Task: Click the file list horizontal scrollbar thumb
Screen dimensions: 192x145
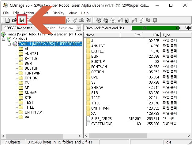Action: (x=118, y=136)
